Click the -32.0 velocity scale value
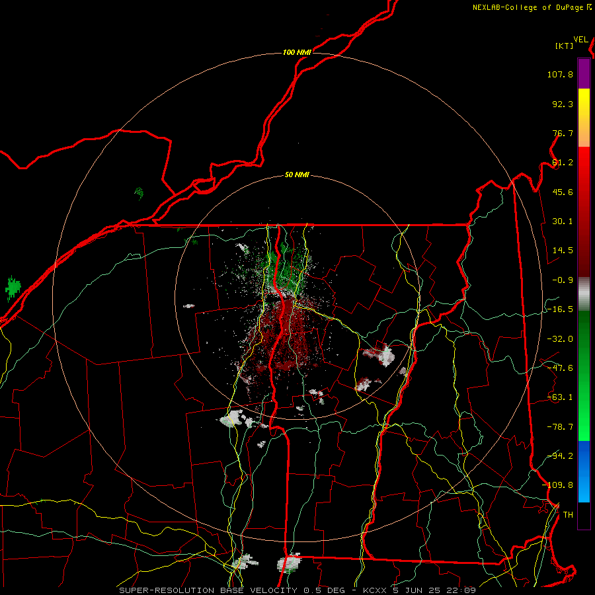 (560, 339)
